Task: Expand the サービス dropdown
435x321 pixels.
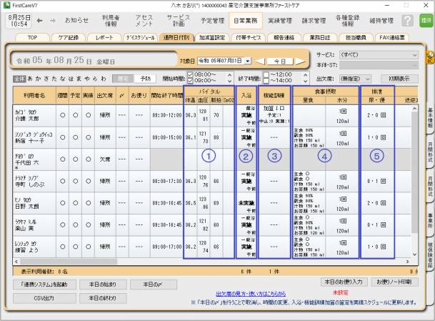Action: (x=414, y=54)
